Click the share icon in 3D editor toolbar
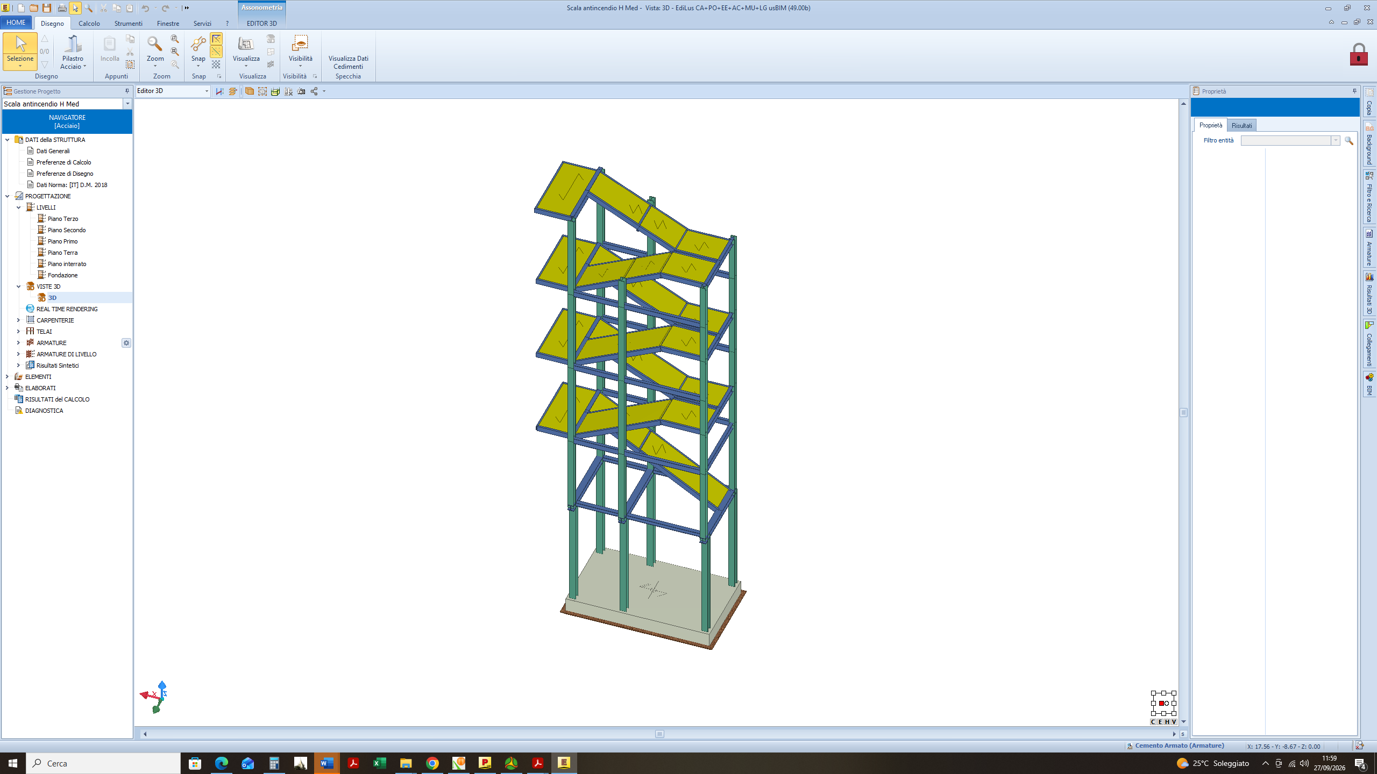The width and height of the screenshot is (1377, 774). tap(314, 91)
